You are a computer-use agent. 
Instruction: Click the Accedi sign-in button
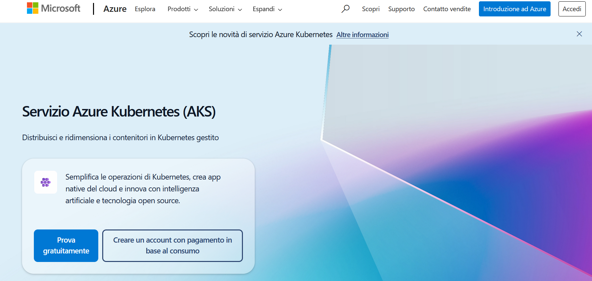click(572, 9)
